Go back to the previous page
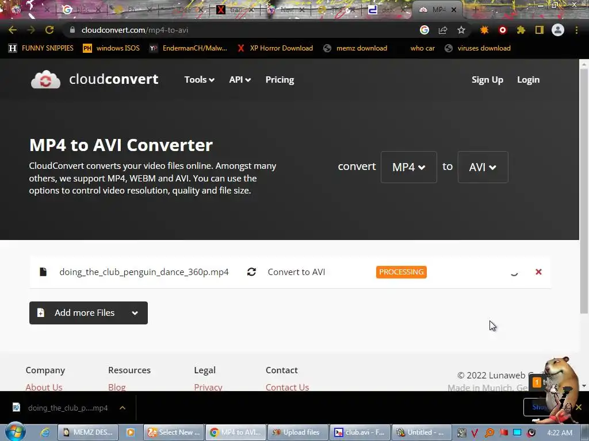 [13, 30]
